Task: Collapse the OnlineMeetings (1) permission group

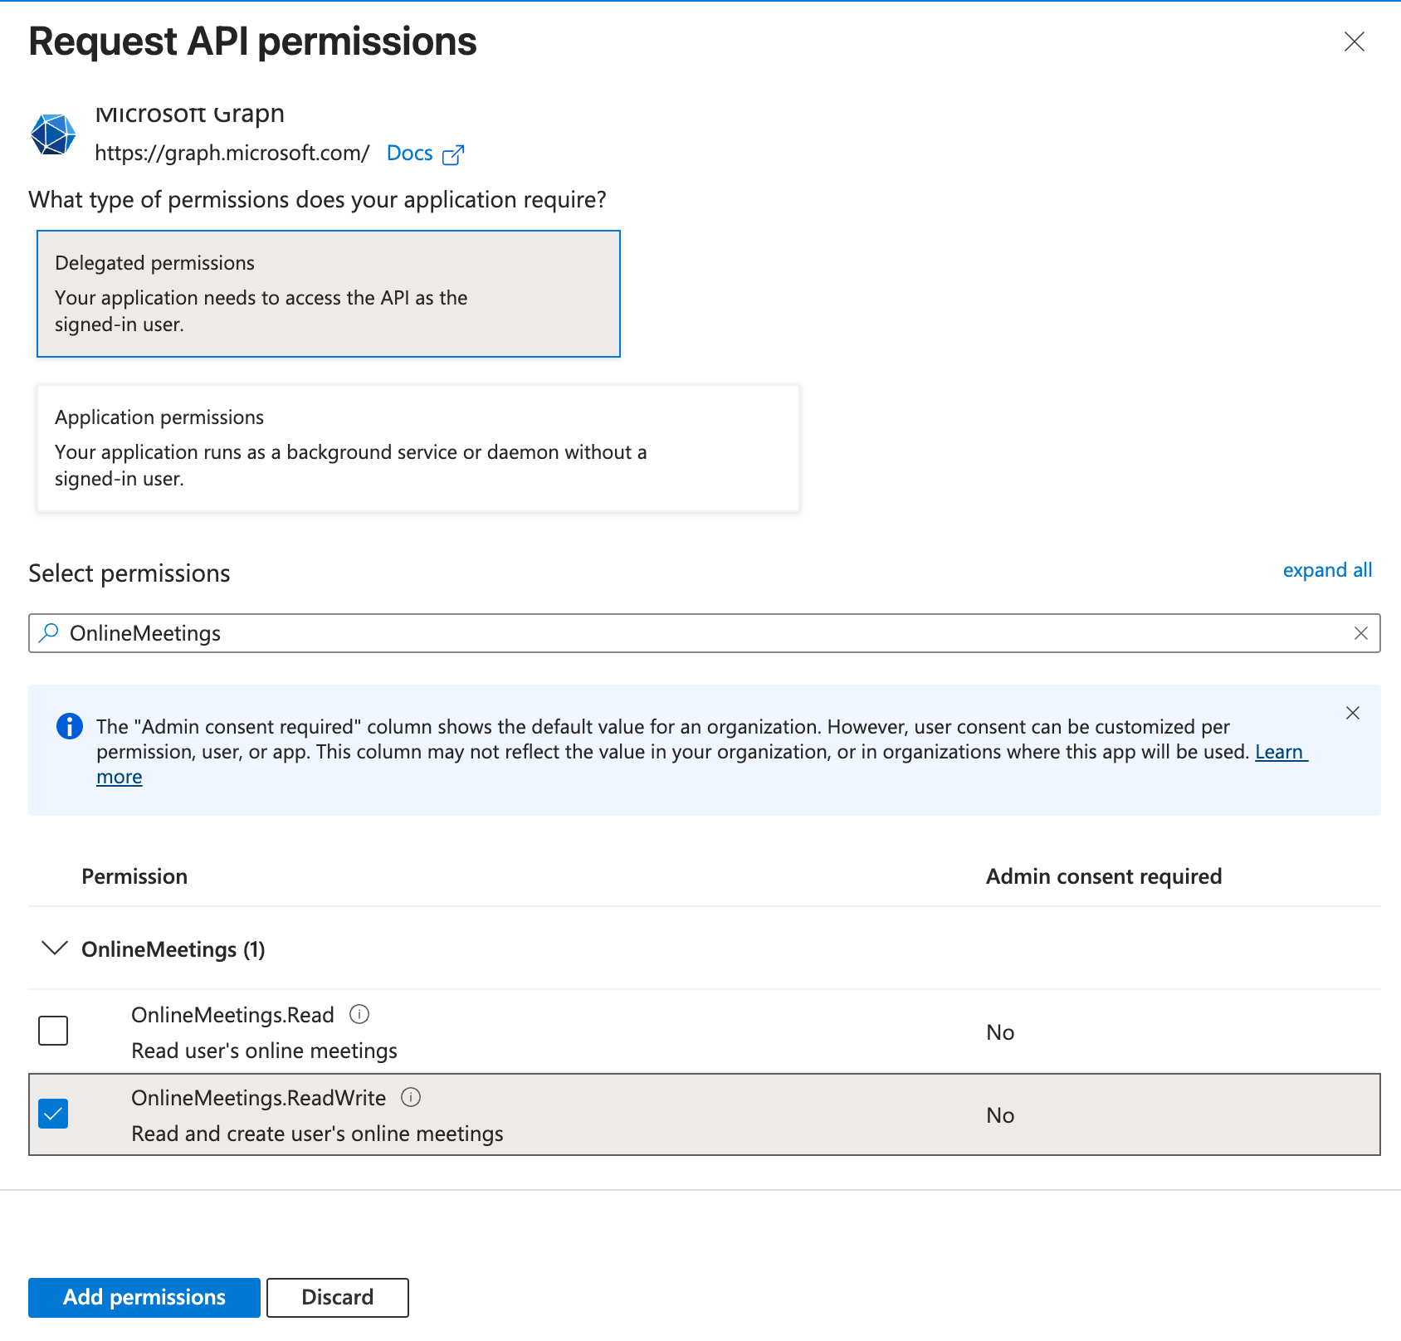Action: point(54,948)
